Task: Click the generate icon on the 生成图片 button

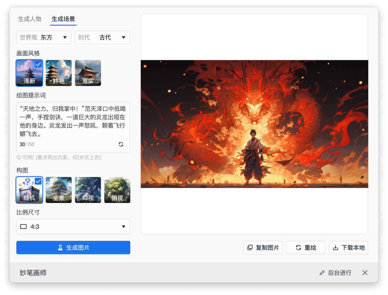Action: tap(60, 247)
